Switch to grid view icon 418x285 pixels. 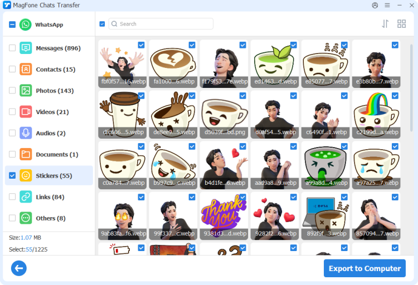(401, 24)
